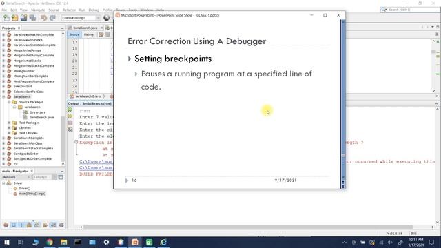The image size is (441, 248).
Task: Click second C:\Users file link in Output
Action: (96, 167)
